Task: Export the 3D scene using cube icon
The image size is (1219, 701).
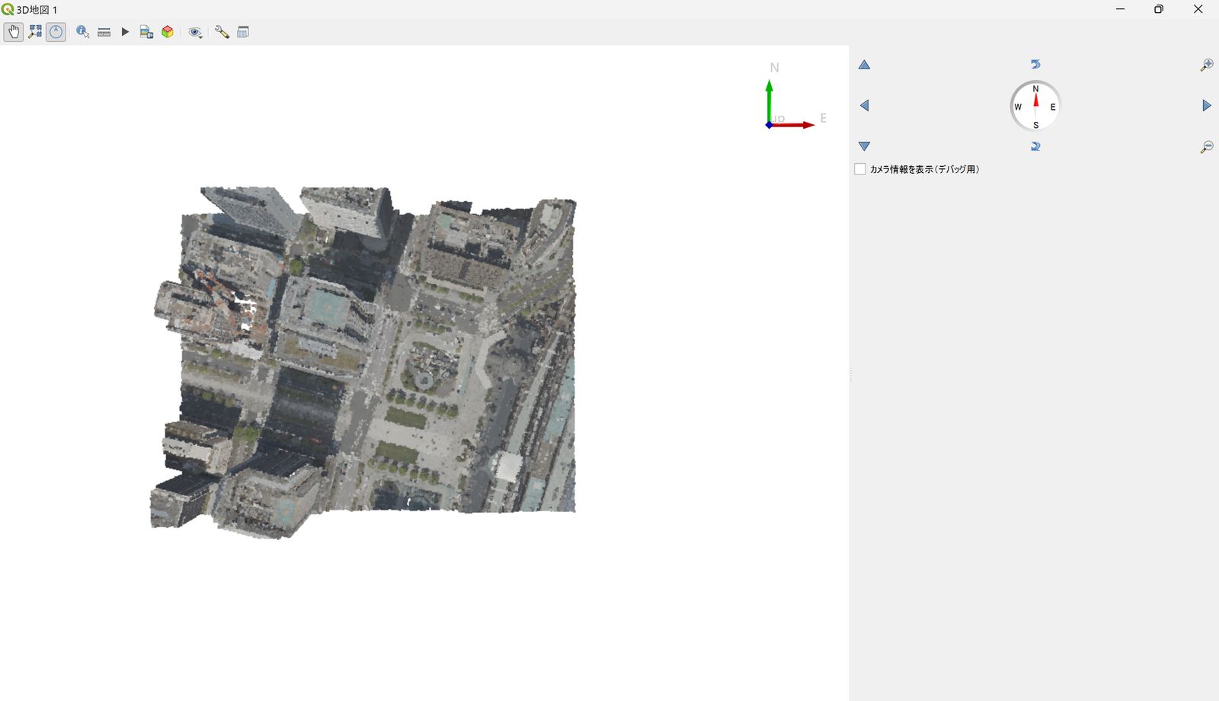Action: pyautogui.click(x=168, y=32)
